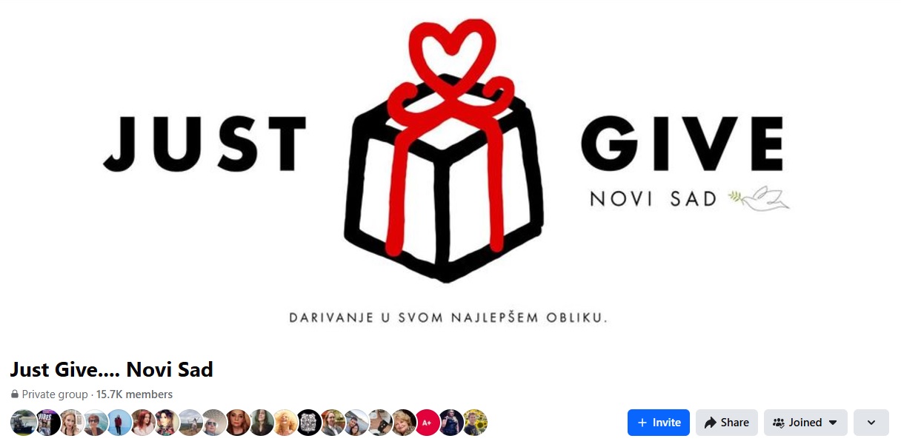Expand the more options chevron button

871,423
